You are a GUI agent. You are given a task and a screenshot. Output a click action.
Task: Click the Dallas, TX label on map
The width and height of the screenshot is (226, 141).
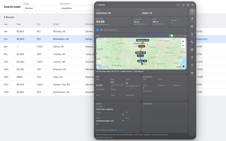click(x=142, y=61)
